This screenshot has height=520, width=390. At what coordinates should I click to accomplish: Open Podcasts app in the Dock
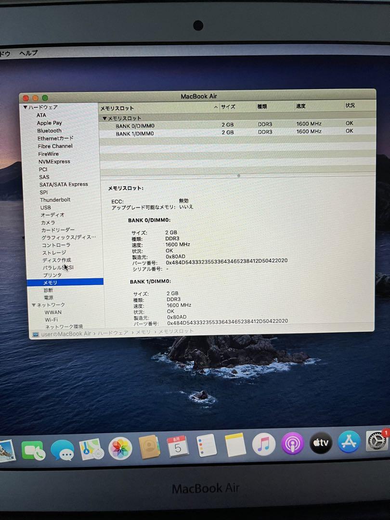(293, 443)
